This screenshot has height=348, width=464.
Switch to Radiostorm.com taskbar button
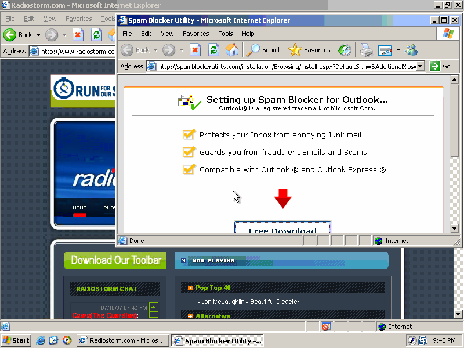tap(122, 340)
